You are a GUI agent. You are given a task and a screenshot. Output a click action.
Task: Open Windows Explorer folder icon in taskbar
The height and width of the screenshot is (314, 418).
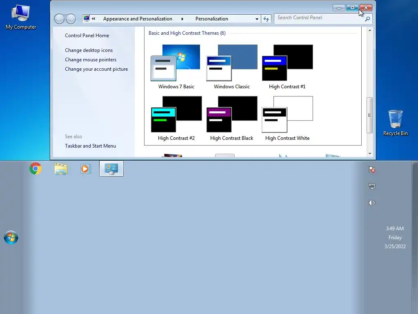pos(61,169)
